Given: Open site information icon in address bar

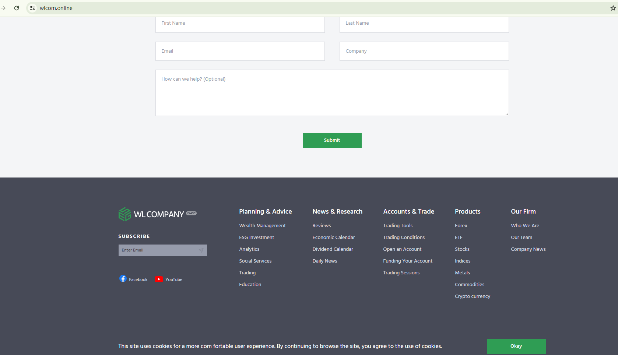Looking at the screenshot, I should tap(32, 8).
